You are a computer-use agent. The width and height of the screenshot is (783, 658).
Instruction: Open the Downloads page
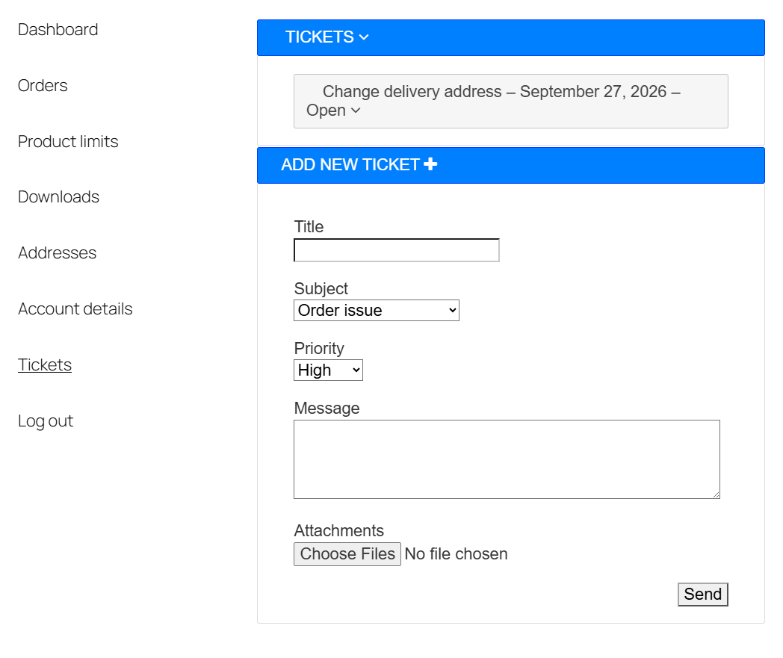click(x=58, y=196)
